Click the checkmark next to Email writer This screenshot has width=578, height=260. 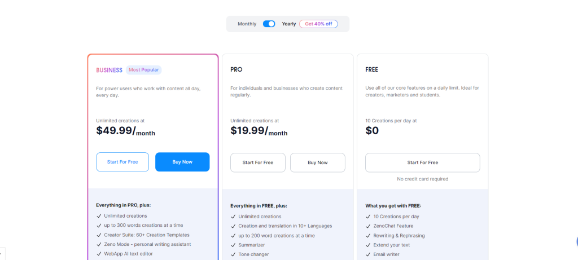tap(367, 254)
